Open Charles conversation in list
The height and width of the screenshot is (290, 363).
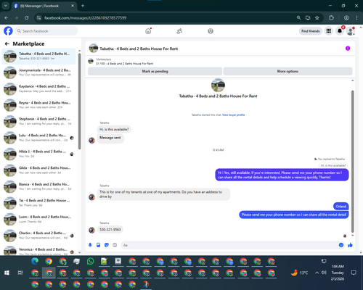39,236
